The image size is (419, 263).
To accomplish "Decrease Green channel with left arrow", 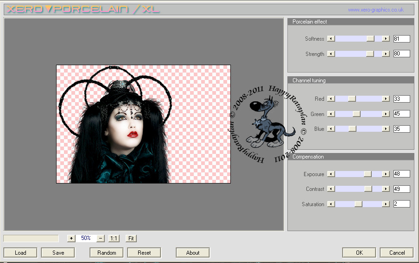I will 331,114.
